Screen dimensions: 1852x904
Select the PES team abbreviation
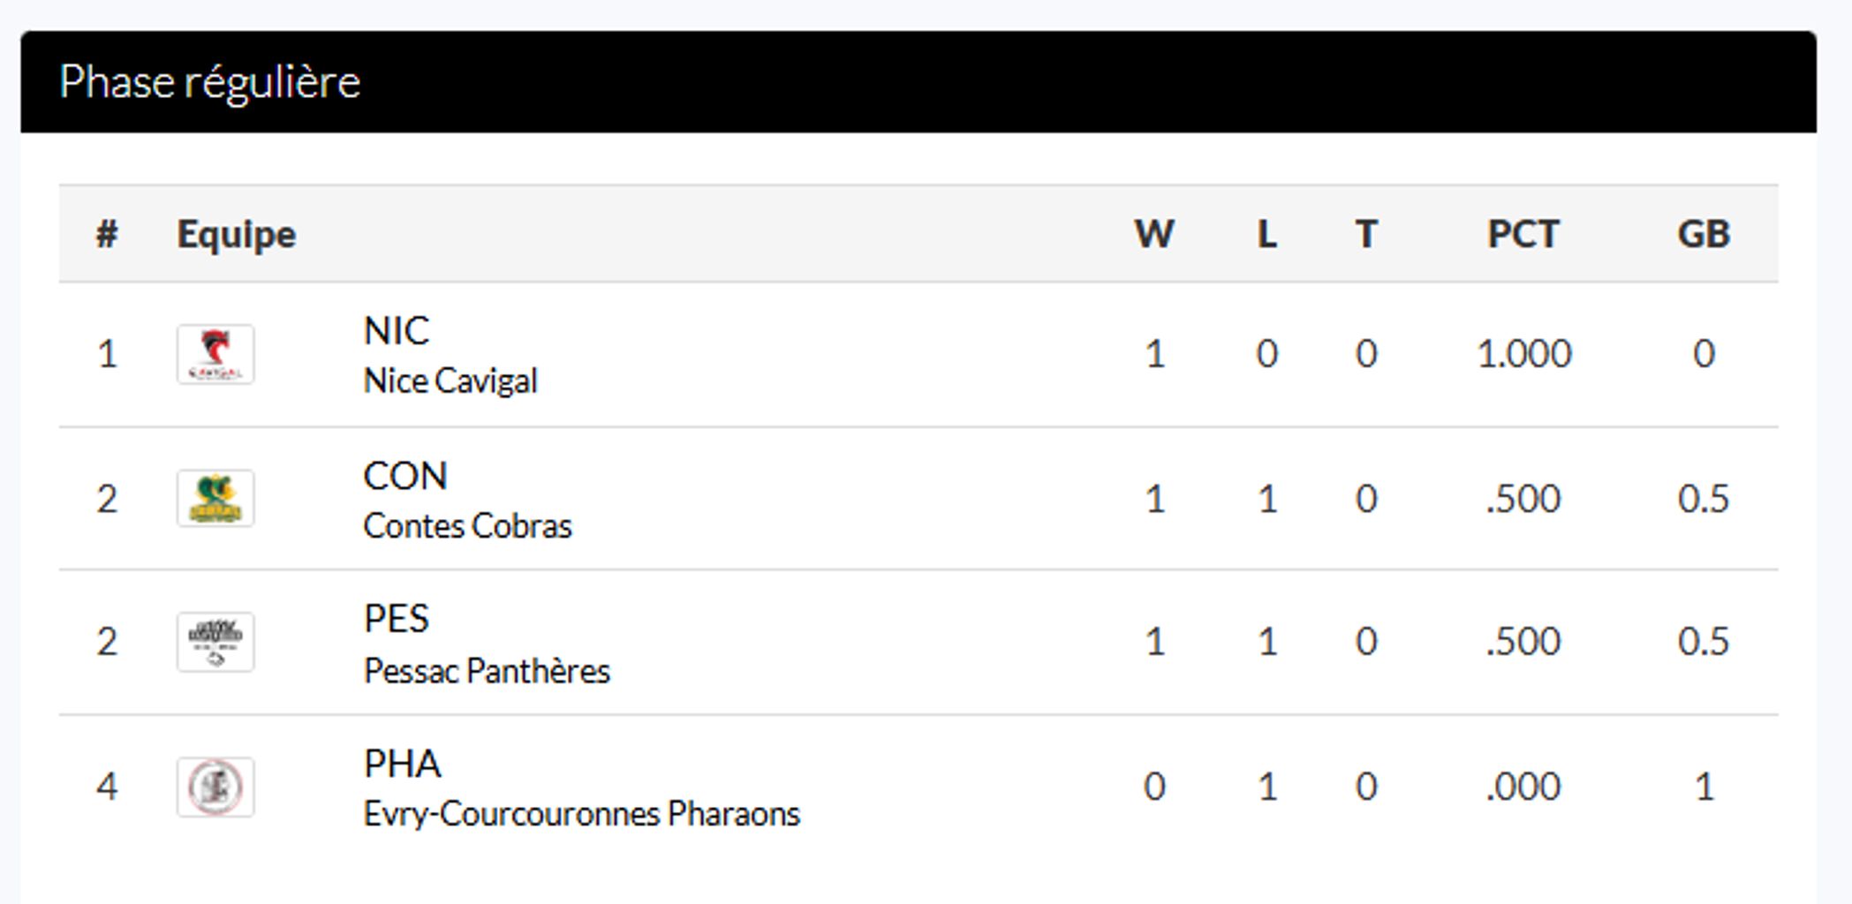pos(397,619)
